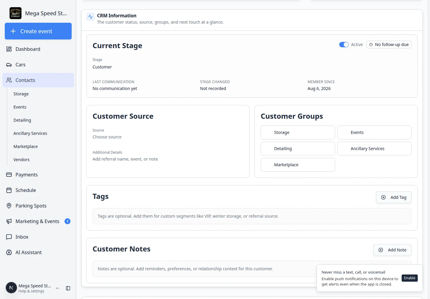Click the plus icon in Create event
Image resolution: width=430 pixels, height=299 pixels.
point(13,31)
